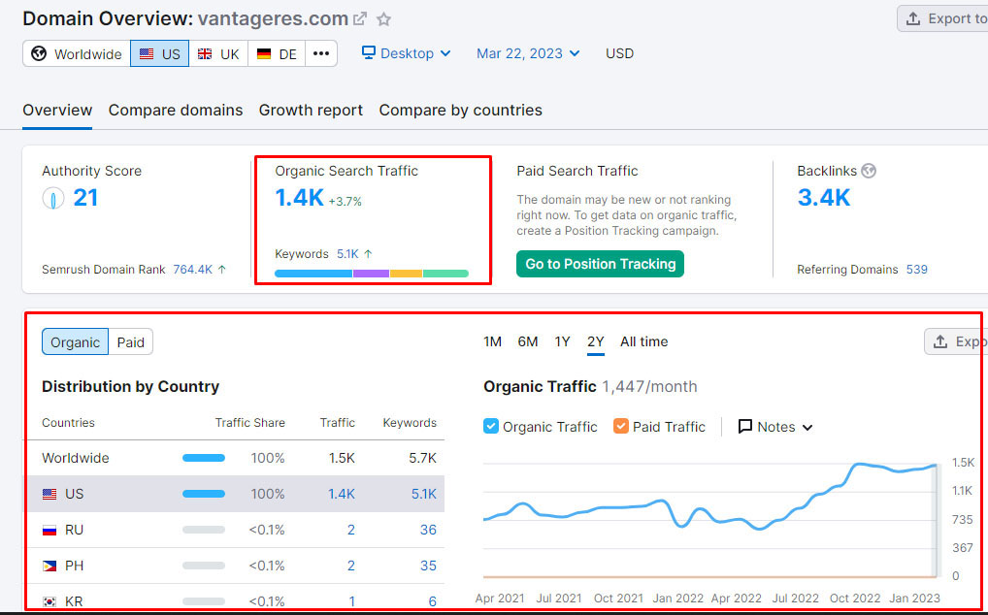Toggle the Paid Traffic checkbox
This screenshot has width=988, height=615.
click(x=621, y=427)
